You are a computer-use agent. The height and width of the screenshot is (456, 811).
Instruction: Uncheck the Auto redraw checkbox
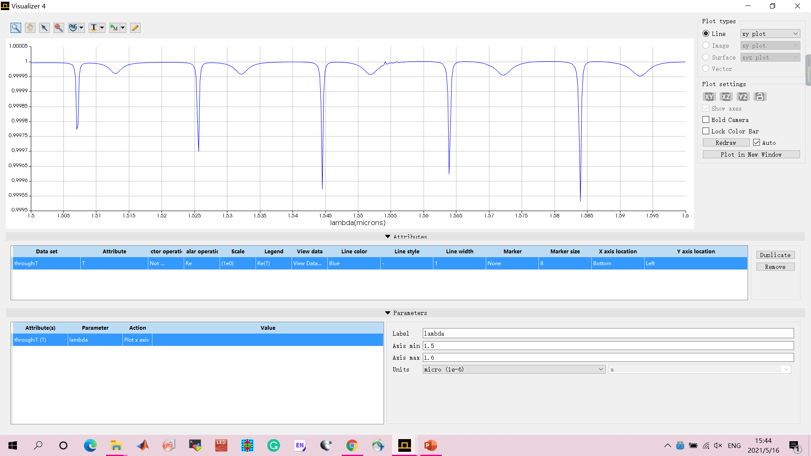(x=757, y=143)
